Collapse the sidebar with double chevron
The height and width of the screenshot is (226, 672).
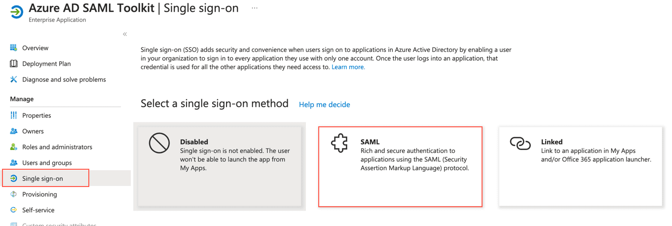coord(125,34)
